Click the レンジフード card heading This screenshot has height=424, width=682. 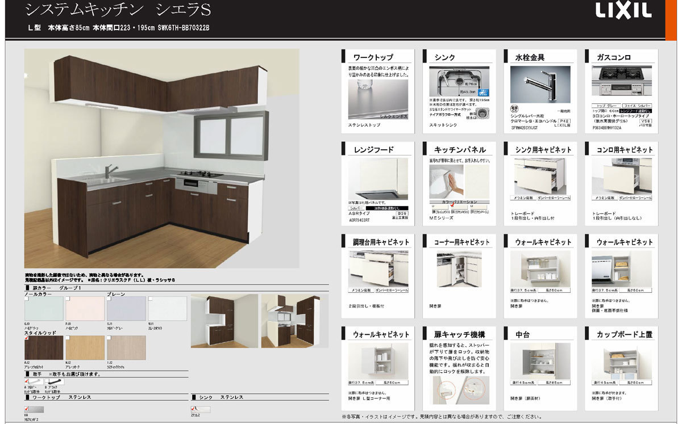pos(373,150)
